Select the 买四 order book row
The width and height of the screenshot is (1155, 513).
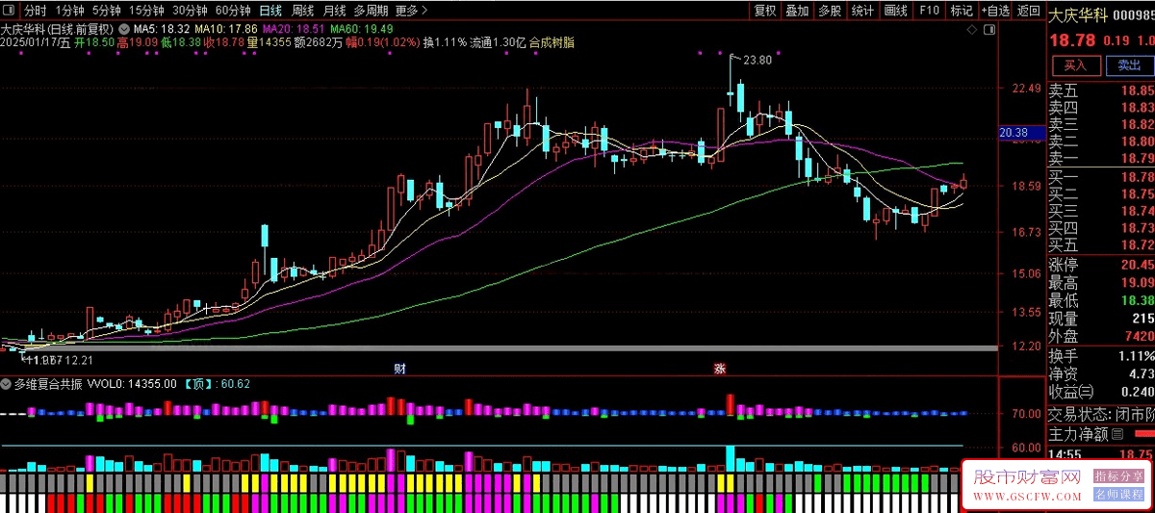1101,228
